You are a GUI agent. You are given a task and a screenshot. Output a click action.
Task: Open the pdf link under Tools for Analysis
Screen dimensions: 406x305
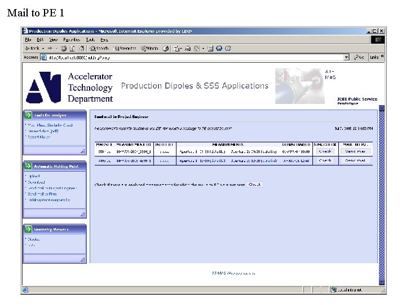point(43,131)
